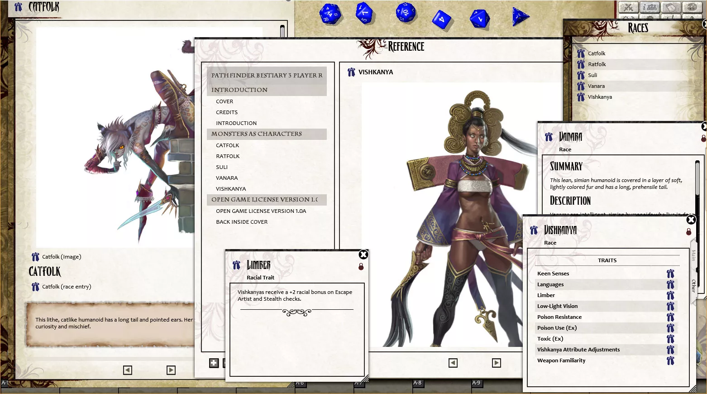Click Catfolk link icon in Races list
Image resolution: width=707 pixels, height=394 pixels.
(581, 53)
